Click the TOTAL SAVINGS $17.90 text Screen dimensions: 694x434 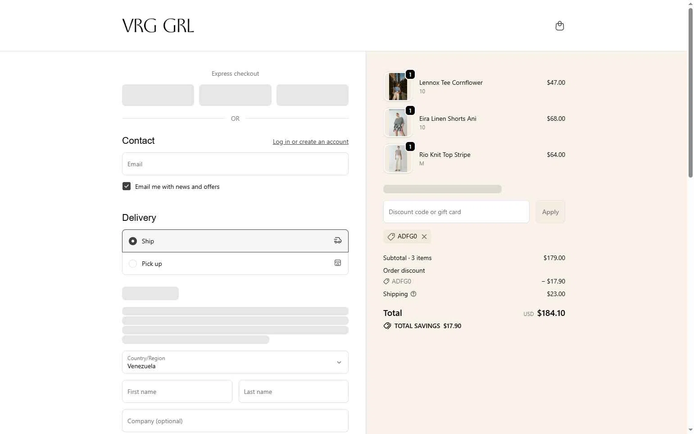point(428,326)
